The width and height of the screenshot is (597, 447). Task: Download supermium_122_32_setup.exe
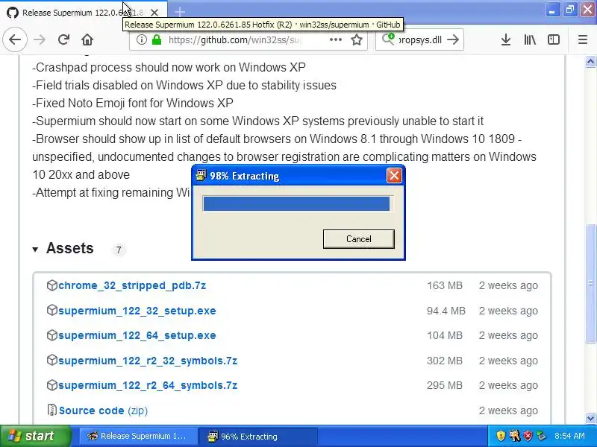point(137,311)
